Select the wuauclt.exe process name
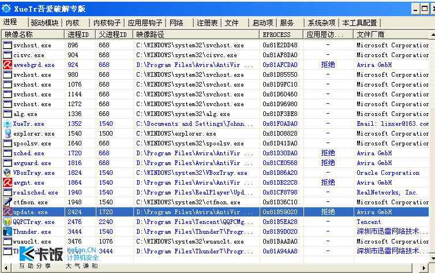This screenshot has width=435, height=273. 32,242
